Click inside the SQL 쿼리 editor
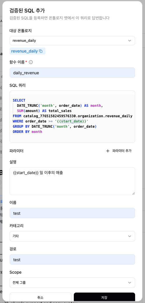 pyautogui.click(x=72, y=117)
